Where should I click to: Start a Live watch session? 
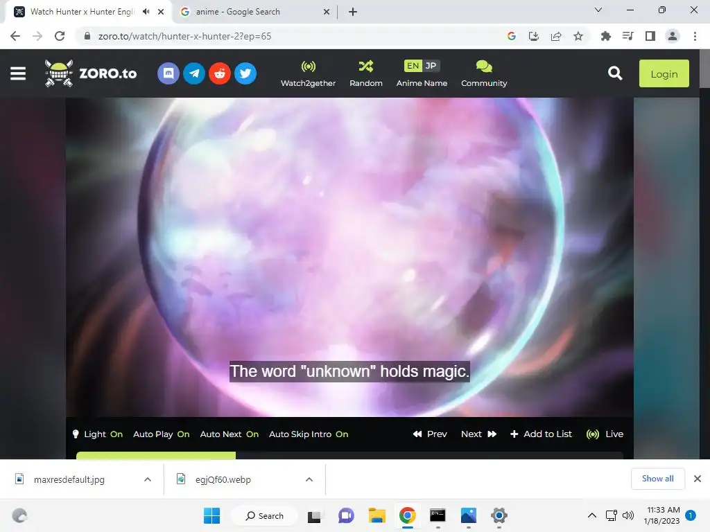tap(605, 434)
